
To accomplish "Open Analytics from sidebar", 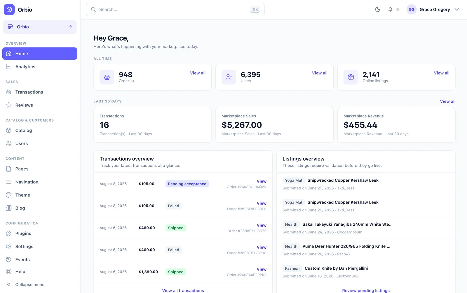I will point(40,67).
